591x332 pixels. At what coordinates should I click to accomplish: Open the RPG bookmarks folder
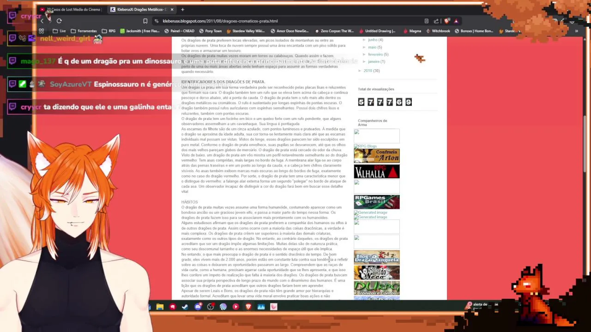(109, 31)
